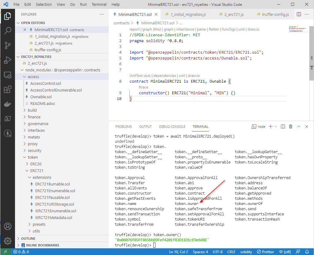Open Source Control view
This screenshot has width=314, height=255.
pos(7,45)
